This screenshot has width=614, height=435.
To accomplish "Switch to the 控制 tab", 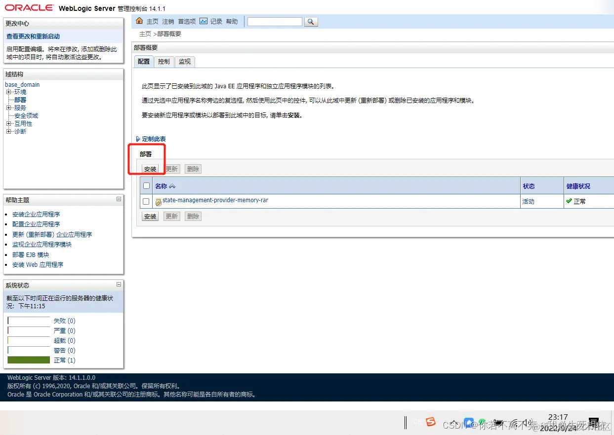I will coord(164,62).
